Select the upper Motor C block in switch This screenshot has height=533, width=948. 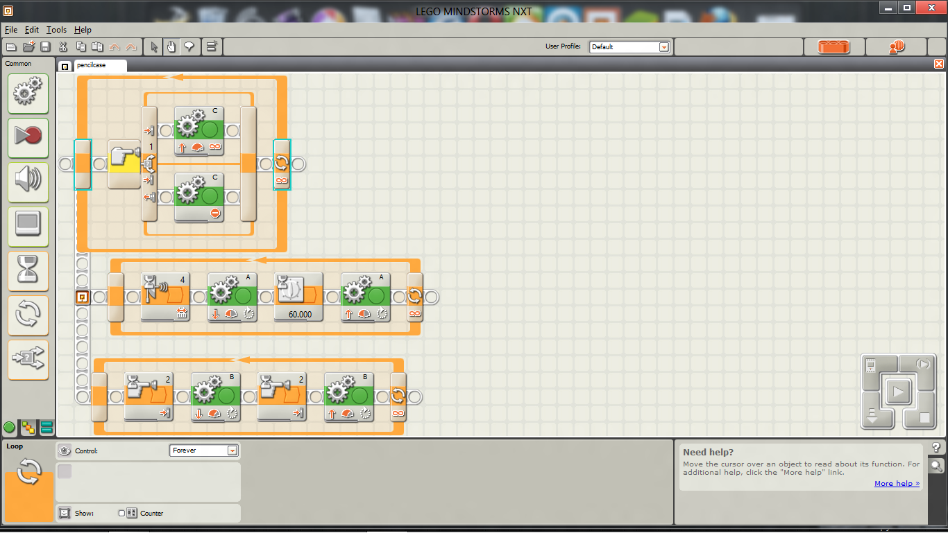tap(198, 131)
